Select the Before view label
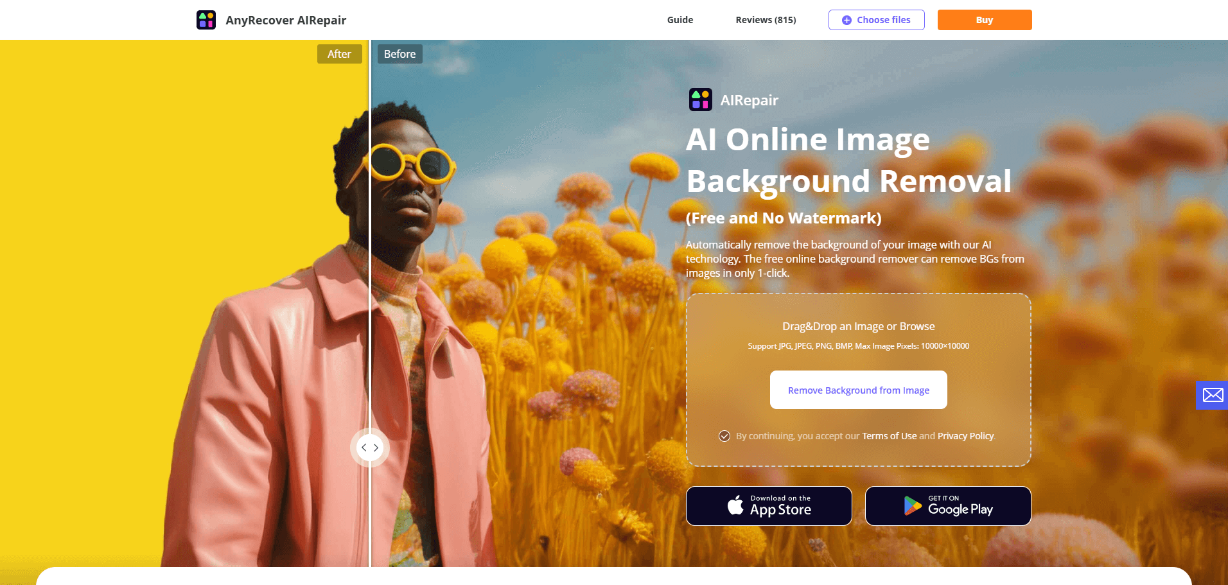This screenshot has width=1228, height=585. [x=399, y=54]
